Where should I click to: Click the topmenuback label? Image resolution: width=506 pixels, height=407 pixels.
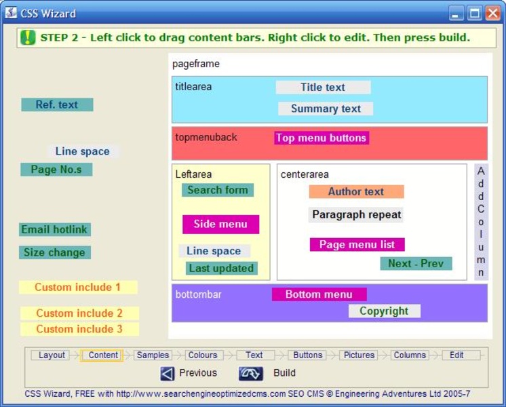206,137
